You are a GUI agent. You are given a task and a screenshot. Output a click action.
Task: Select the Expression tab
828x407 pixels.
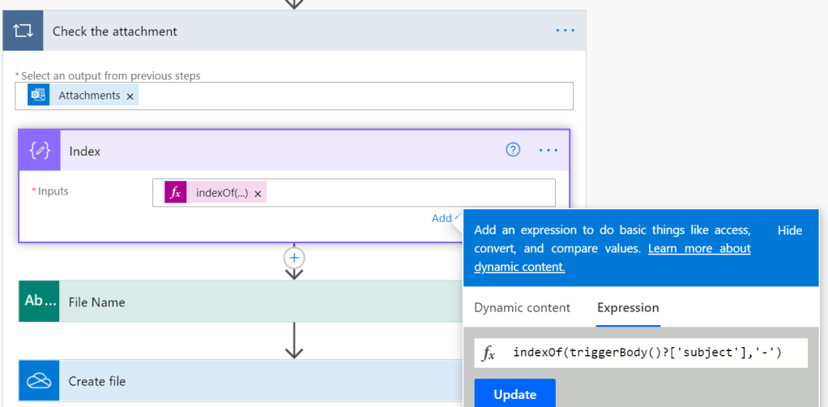pyautogui.click(x=628, y=308)
